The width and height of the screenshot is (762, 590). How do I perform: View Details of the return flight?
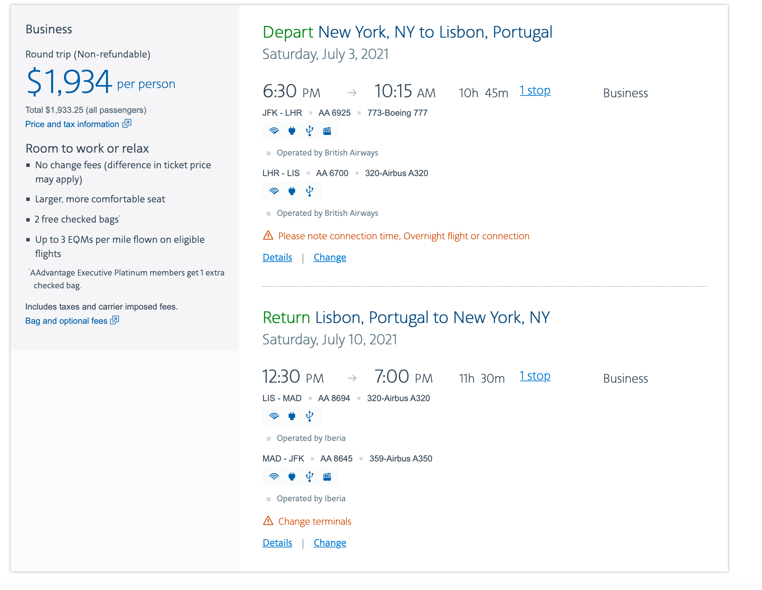pos(277,543)
